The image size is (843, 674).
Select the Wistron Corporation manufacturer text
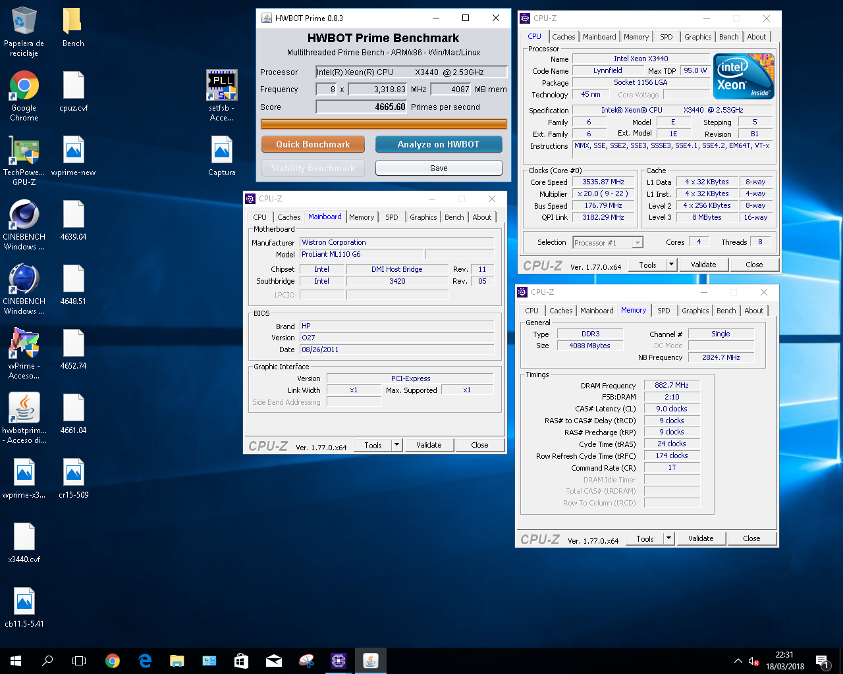[x=333, y=242]
